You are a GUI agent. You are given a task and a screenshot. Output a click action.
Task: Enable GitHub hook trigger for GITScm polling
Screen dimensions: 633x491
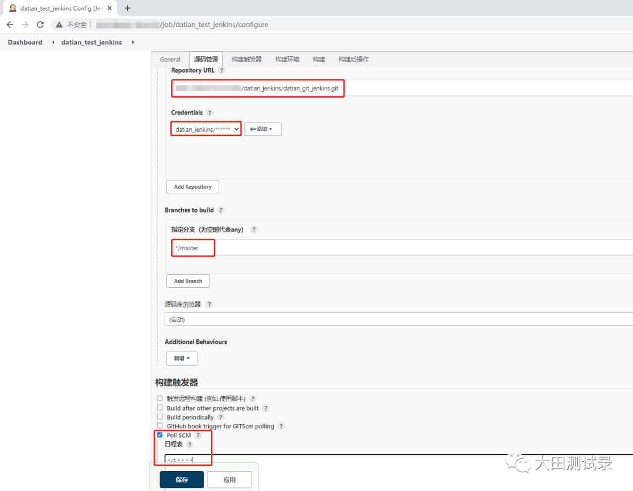160,425
